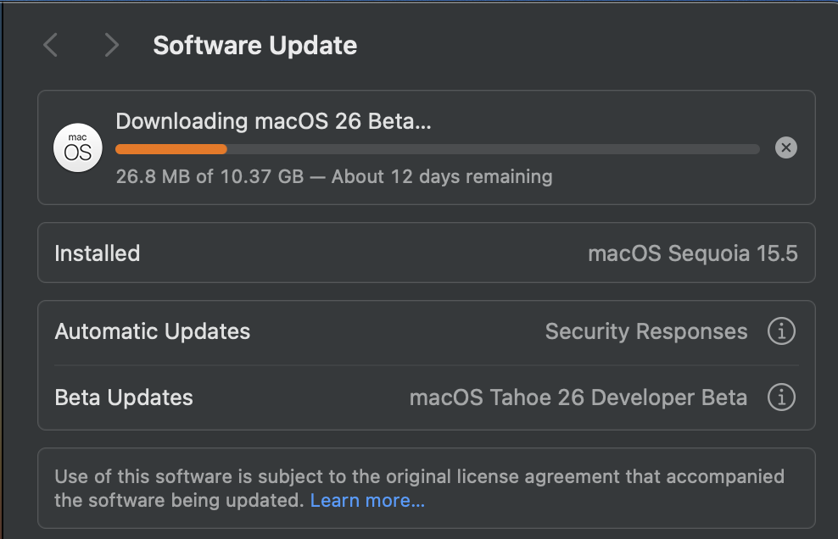The image size is (838, 539).
Task: Click empty space beside the Installed label
Action: (356, 253)
